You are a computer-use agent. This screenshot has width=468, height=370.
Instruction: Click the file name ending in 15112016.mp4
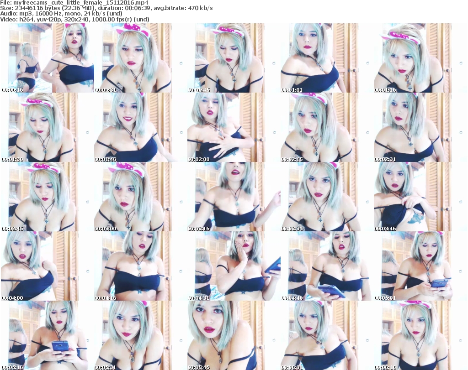click(x=80, y=3)
